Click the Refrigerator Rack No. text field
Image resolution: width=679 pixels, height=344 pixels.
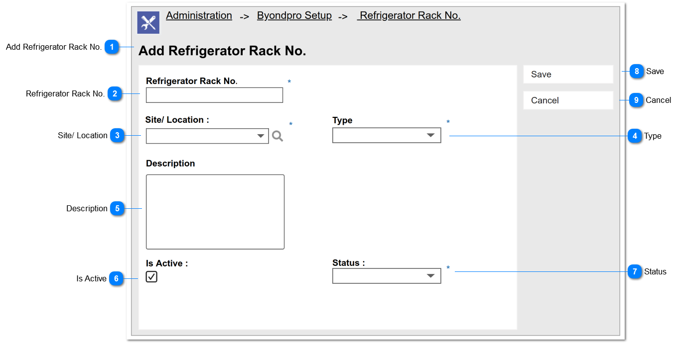pos(214,95)
